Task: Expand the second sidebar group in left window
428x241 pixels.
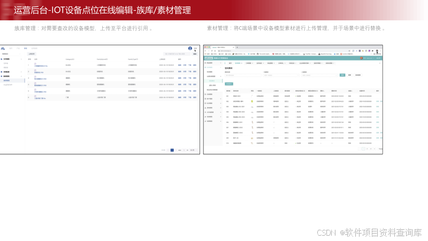Action: 21,72
